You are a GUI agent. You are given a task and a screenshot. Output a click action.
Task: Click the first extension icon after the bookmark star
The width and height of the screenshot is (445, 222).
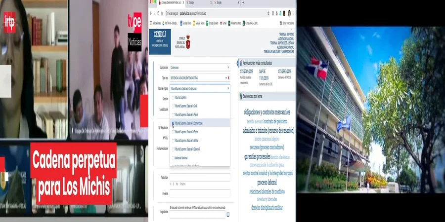pyautogui.click(x=273, y=13)
